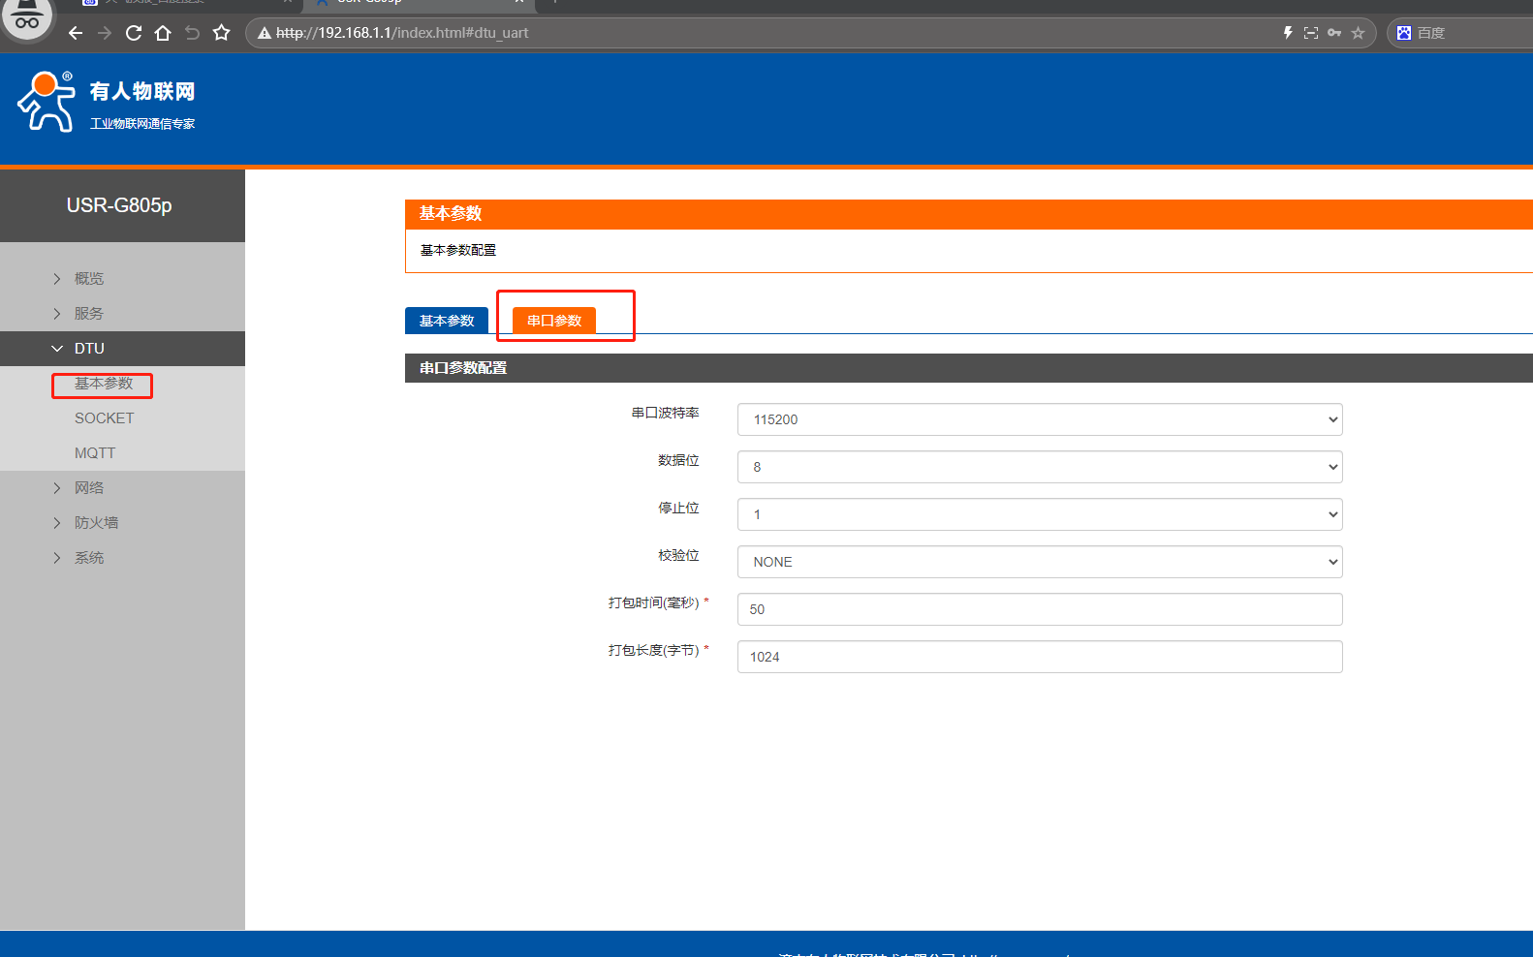Expand the 网络 sidebar section

[x=88, y=488]
